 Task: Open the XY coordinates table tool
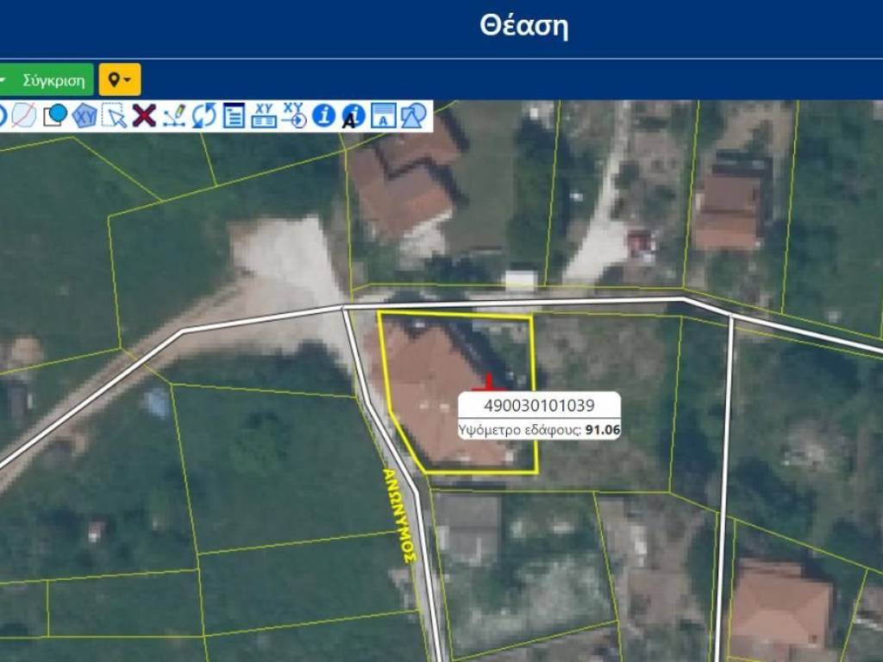point(264,115)
